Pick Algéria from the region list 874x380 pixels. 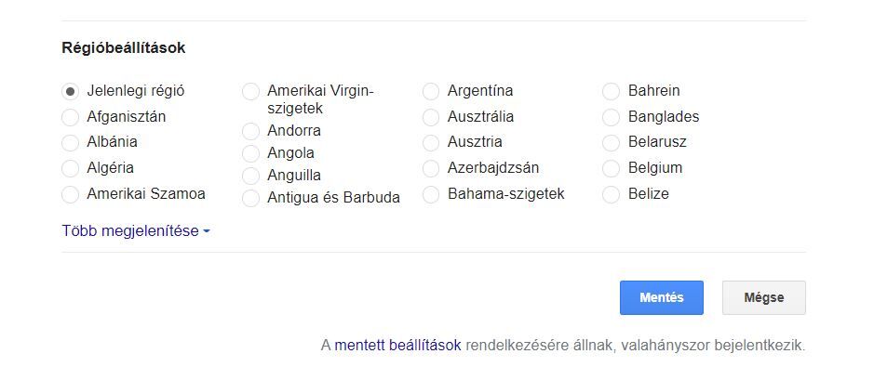(70, 168)
